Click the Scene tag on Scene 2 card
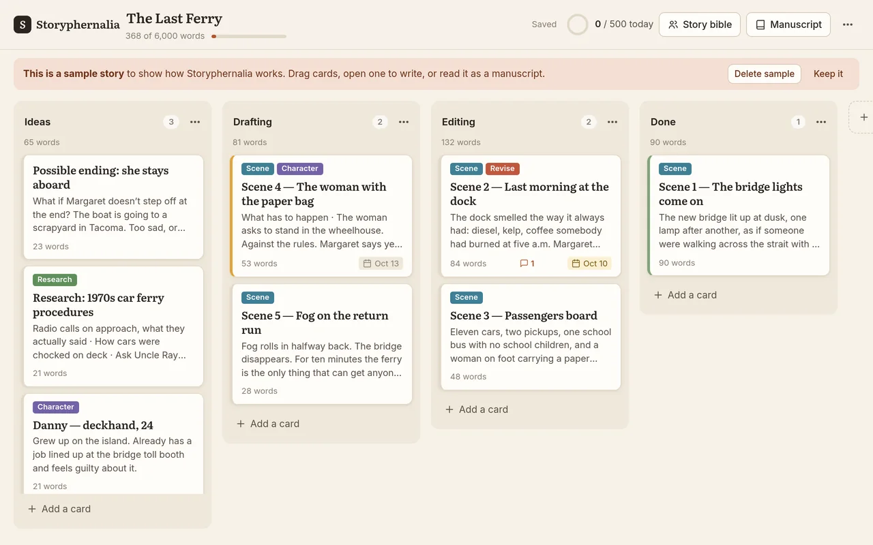 [467, 169]
